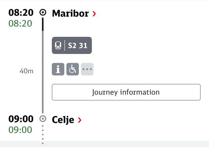Click the scheduled 08:20 departure time

pyautogui.click(x=21, y=13)
